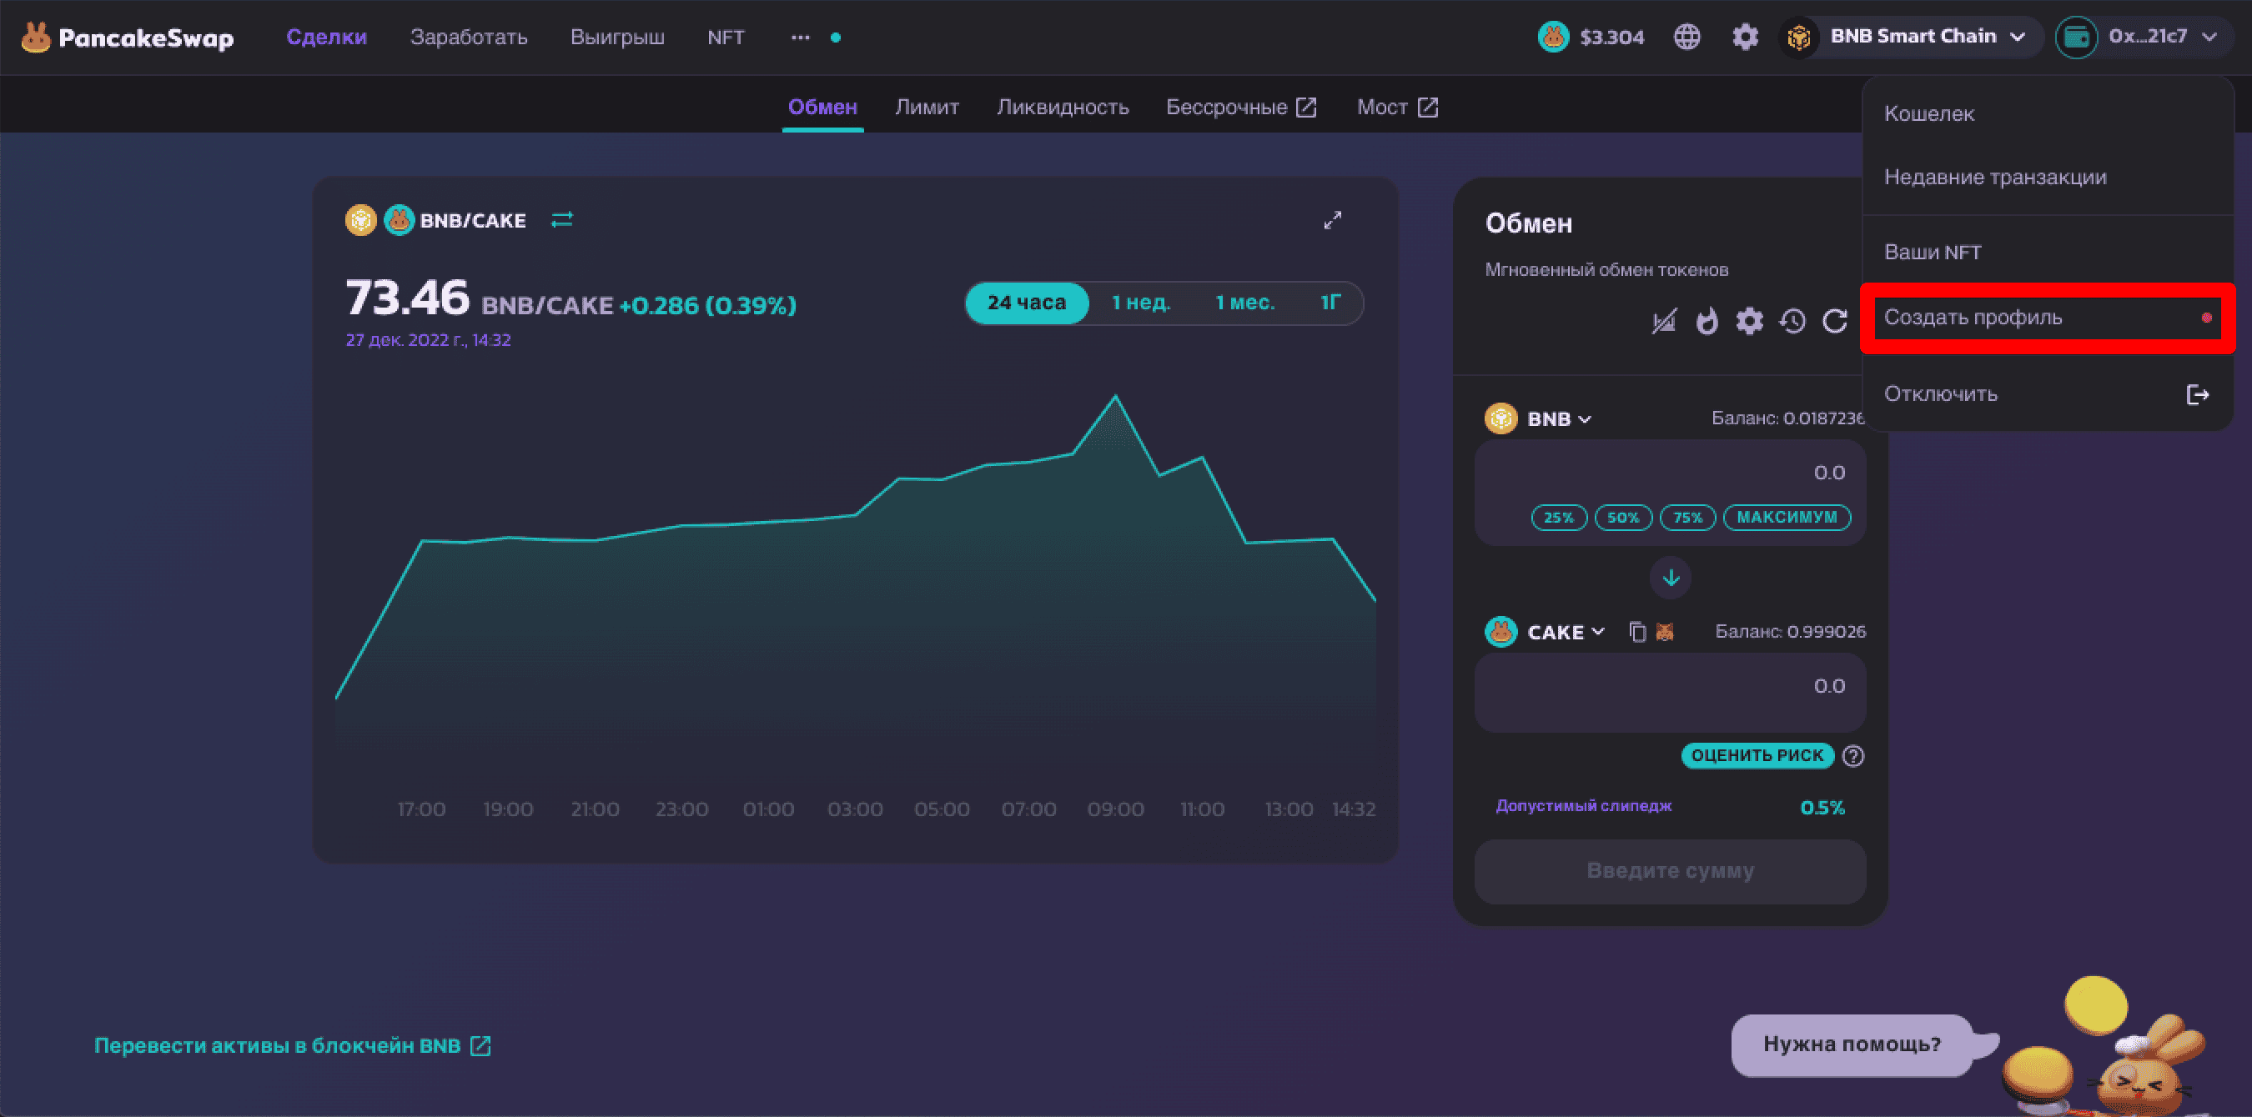The image size is (2252, 1117).
Task: Click the Допустимый слипедж label
Action: [x=1583, y=806]
